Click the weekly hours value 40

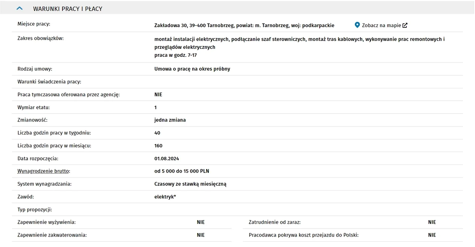click(157, 133)
